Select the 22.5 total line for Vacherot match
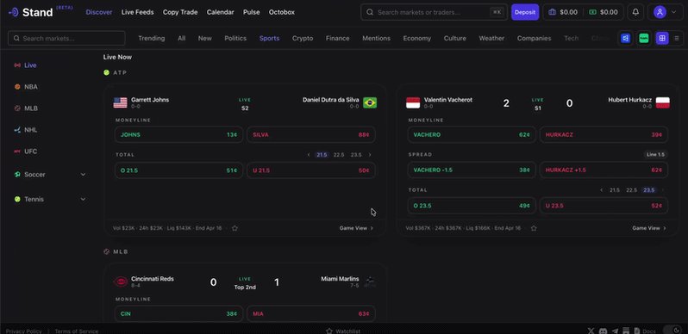The image size is (688, 334). point(631,190)
